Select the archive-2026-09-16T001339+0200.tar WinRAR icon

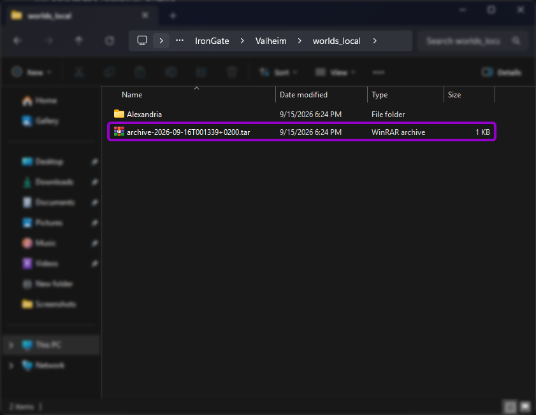tap(119, 132)
